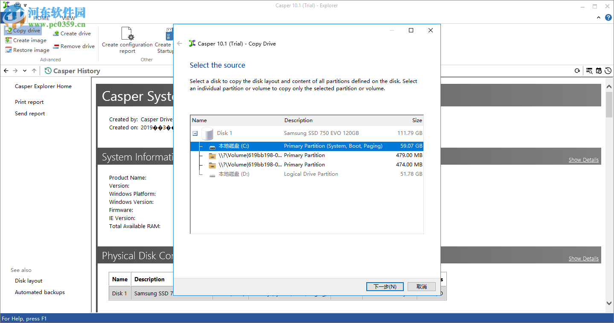614x323 pixels.
Task: Select the 474.00 MB volume row
Action: (307, 165)
